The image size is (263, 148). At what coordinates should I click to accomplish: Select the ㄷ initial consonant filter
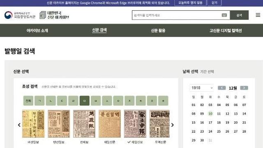(62, 101)
